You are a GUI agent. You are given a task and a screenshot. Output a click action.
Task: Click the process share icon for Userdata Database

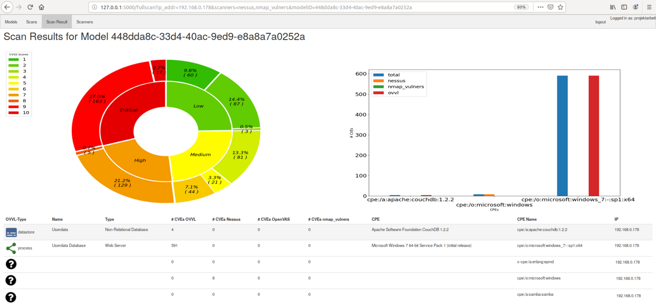(11, 248)
